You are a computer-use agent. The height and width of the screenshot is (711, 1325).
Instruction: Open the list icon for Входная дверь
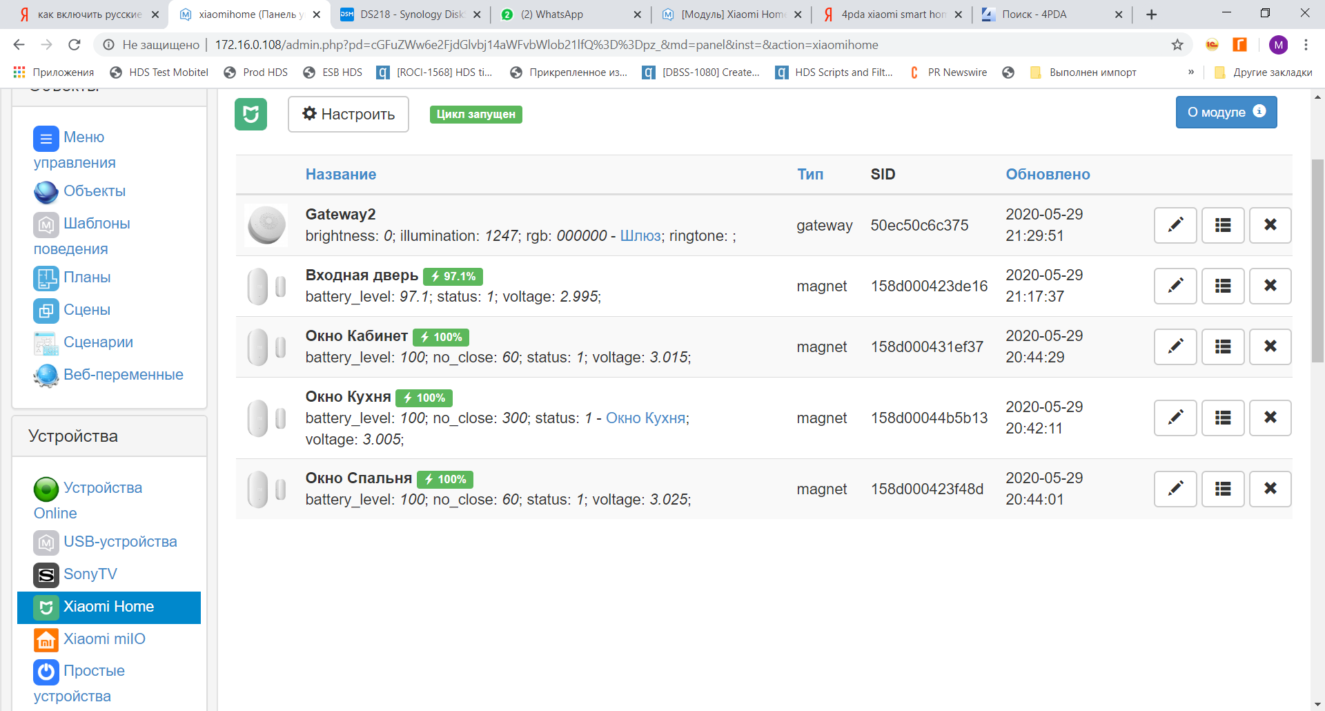pos(1223,286)
